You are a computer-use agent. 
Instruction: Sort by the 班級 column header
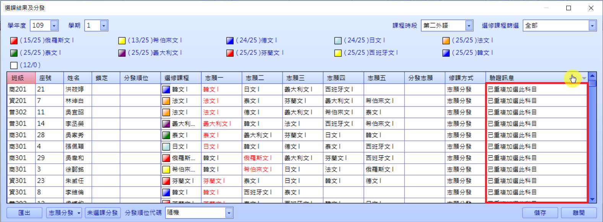[x=21, y=78]
